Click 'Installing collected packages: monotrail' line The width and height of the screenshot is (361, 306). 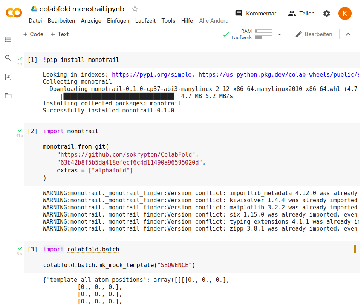click(112, 103)
